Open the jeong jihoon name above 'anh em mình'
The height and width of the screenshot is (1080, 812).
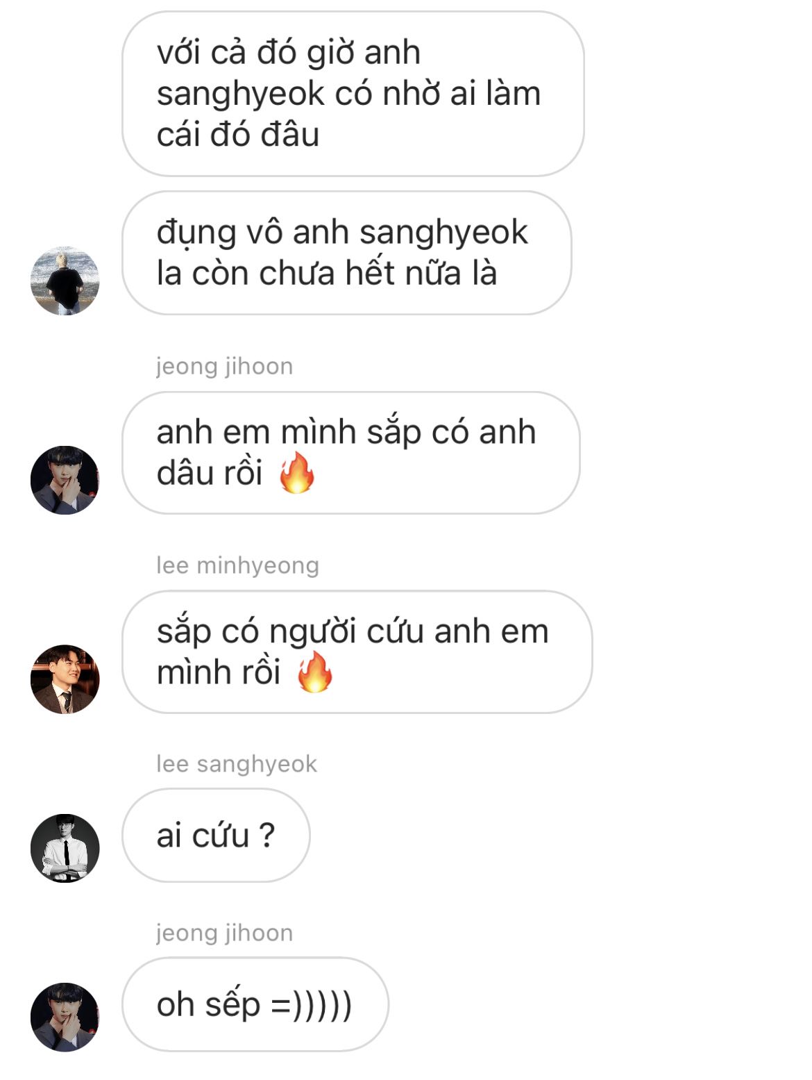tap(225, 366)
